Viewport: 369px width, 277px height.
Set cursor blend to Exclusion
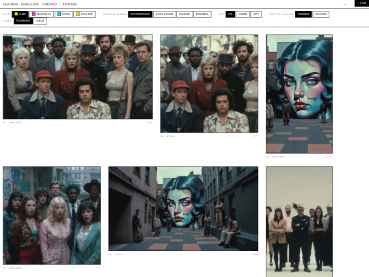[x=165, y=14]
